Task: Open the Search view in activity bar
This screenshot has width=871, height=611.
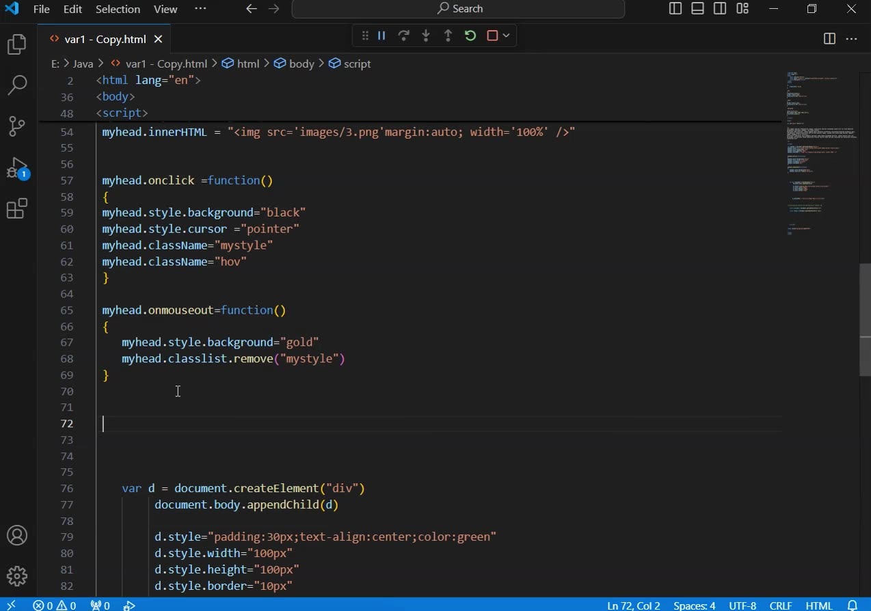Action: 16,85
